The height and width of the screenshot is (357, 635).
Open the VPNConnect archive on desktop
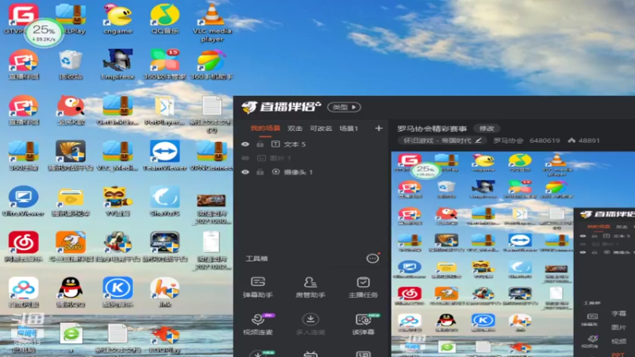click(x=212, y=155)
